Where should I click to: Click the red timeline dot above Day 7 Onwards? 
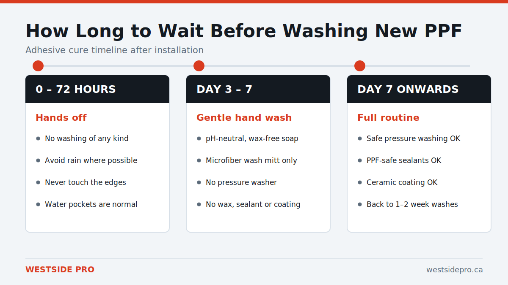coord(360,66)
